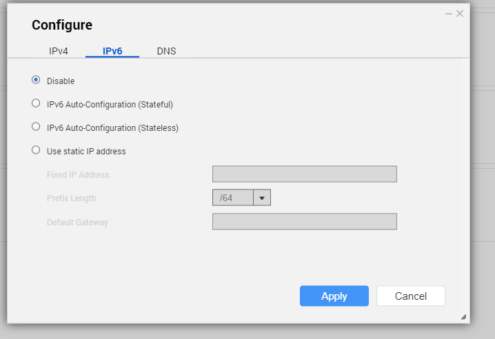Click the Fixed IP Address label
Image resolution: width=495 pixels, height=339 pixels.
click(x=78, y=175)
